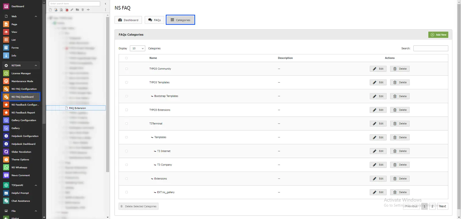Click the external link chain icon
Screen dimensions: 461x219
(x=72, y=10)
